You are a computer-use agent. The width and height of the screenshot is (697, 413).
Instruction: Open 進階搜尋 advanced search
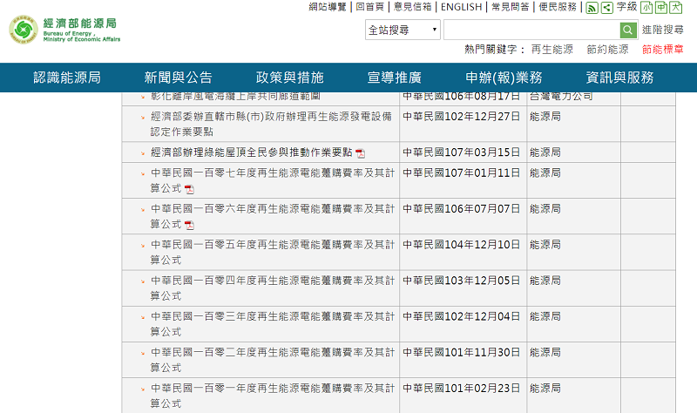(663, 30)
